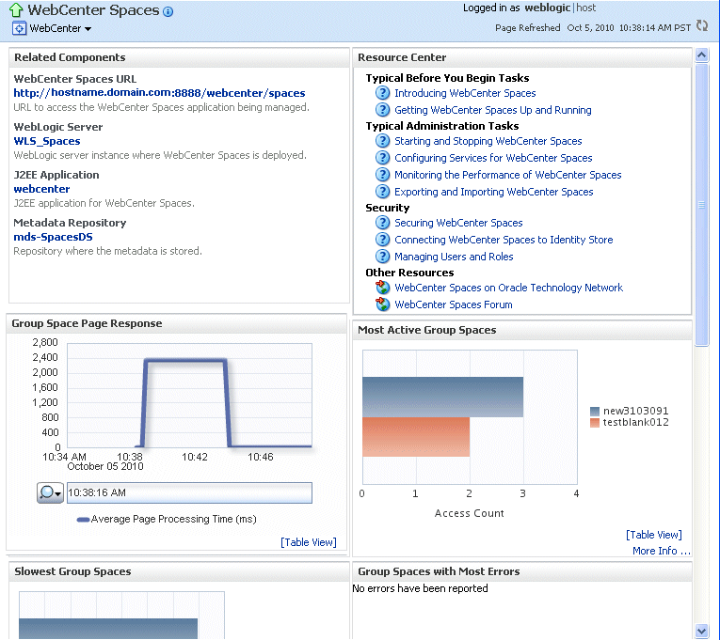Viewport: 720px width, 640px height.
Task: Click help icon for Monitoring the Performance
Action: (382, 175)
